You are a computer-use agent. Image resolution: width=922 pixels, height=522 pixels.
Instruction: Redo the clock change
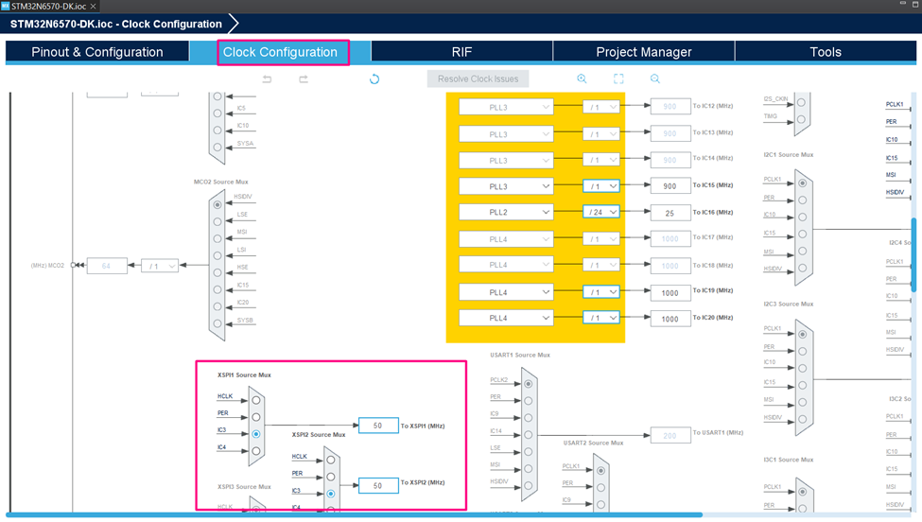304,78
